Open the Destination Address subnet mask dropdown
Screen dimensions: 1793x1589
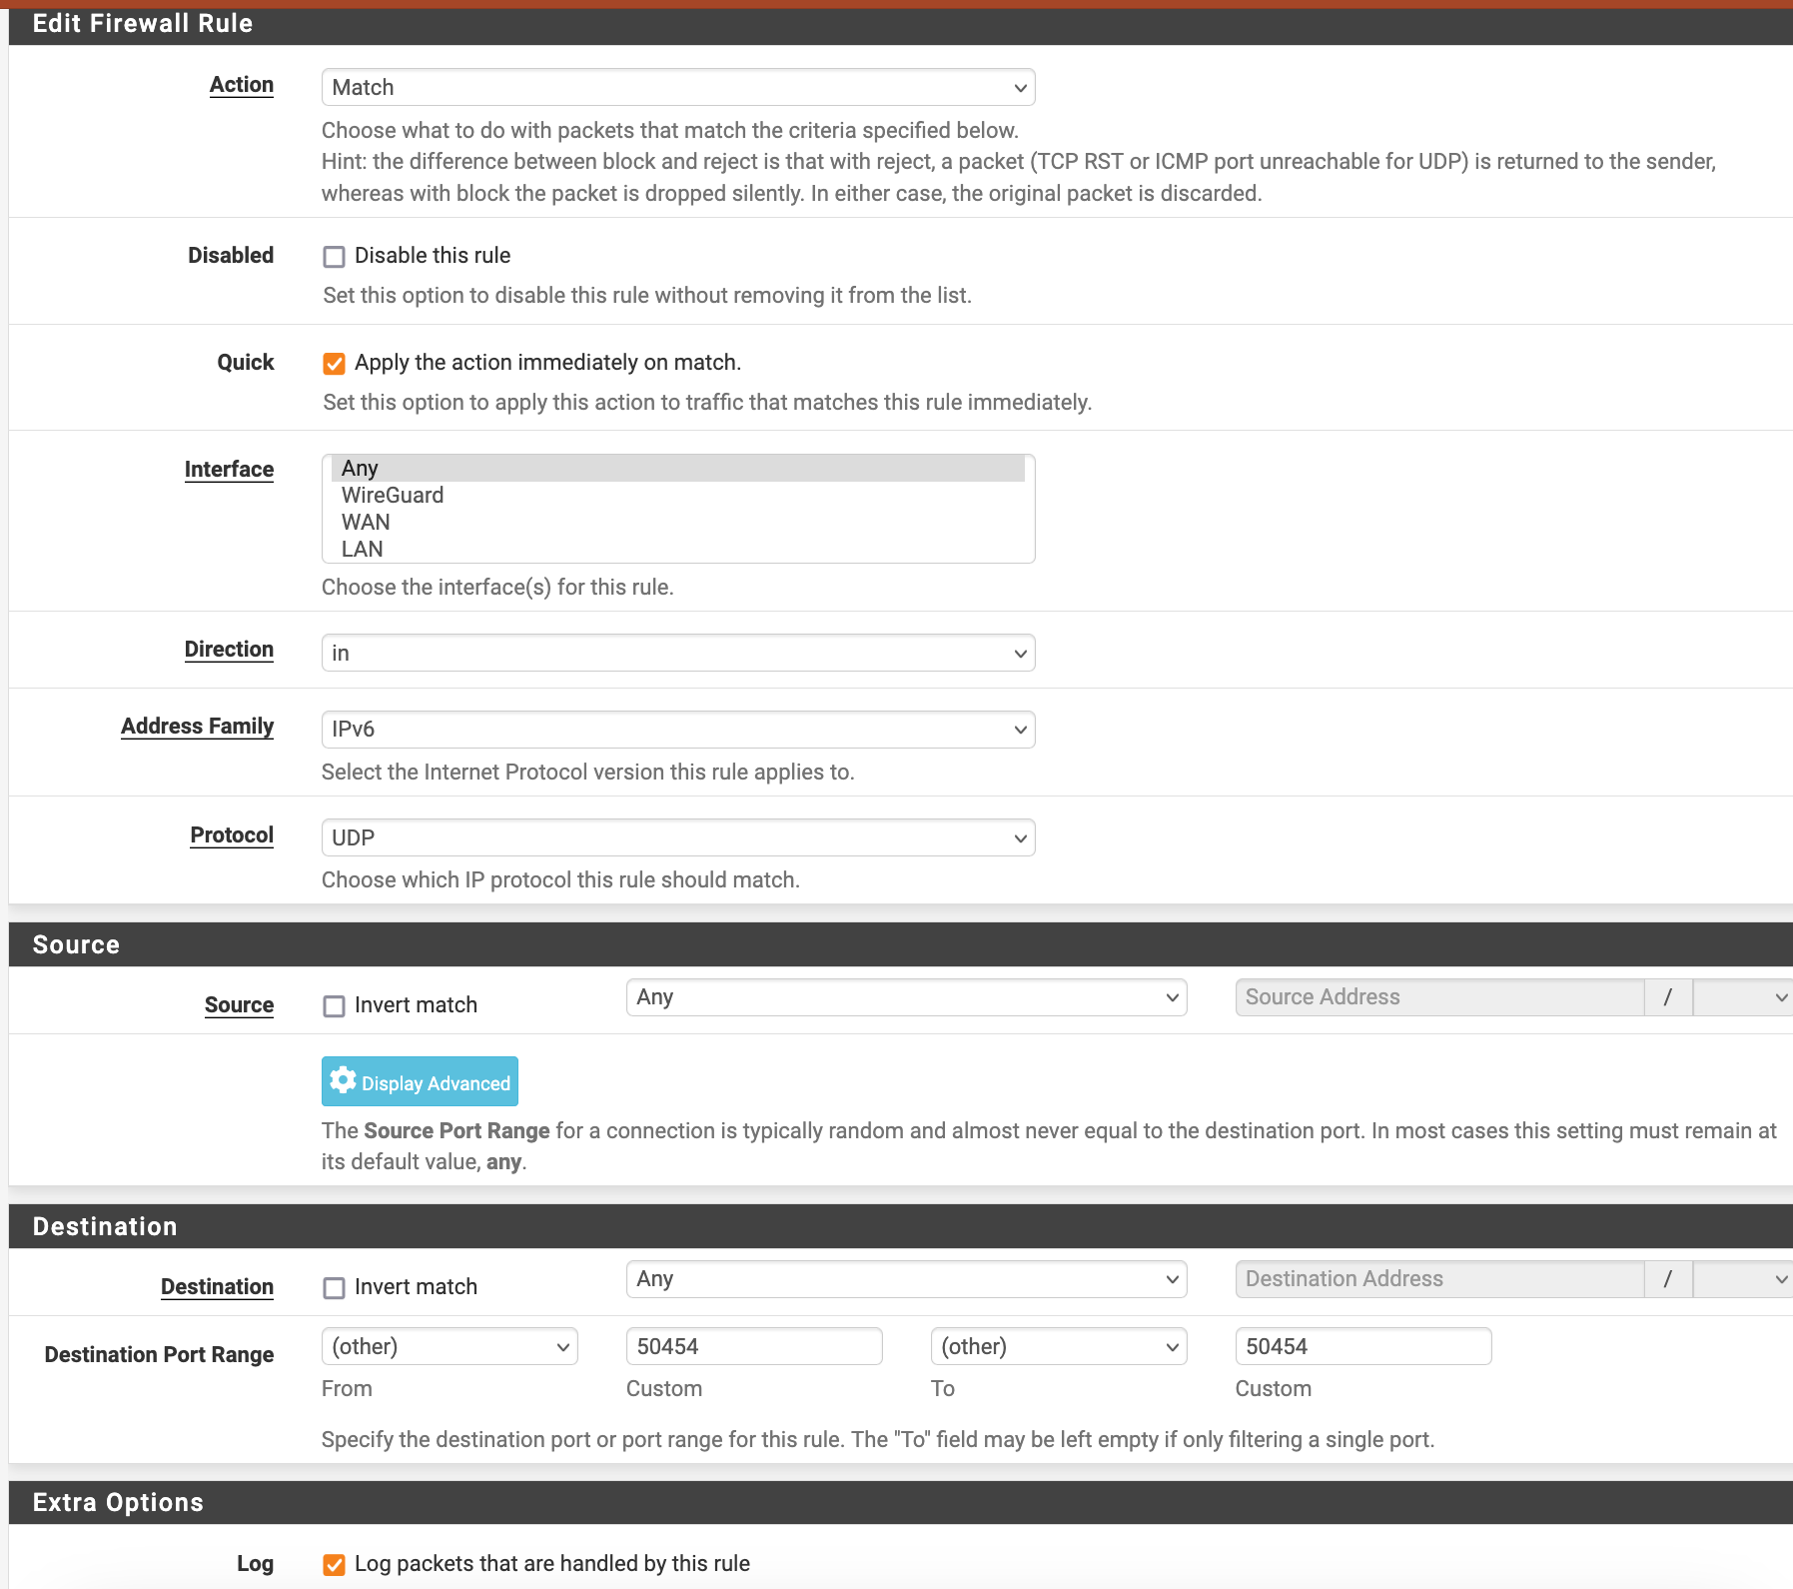pos(1743,1279)
